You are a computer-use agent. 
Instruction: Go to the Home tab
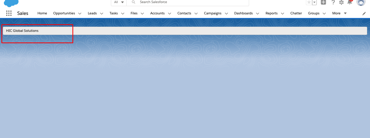pyautogui.click(x=42, y=13)
